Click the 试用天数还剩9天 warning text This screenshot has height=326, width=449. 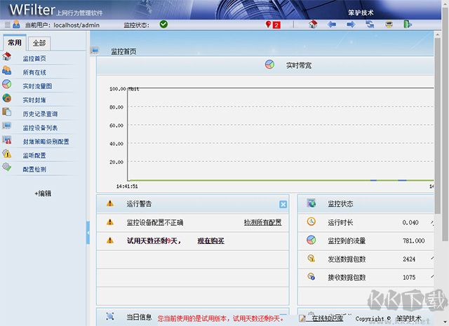154,241
